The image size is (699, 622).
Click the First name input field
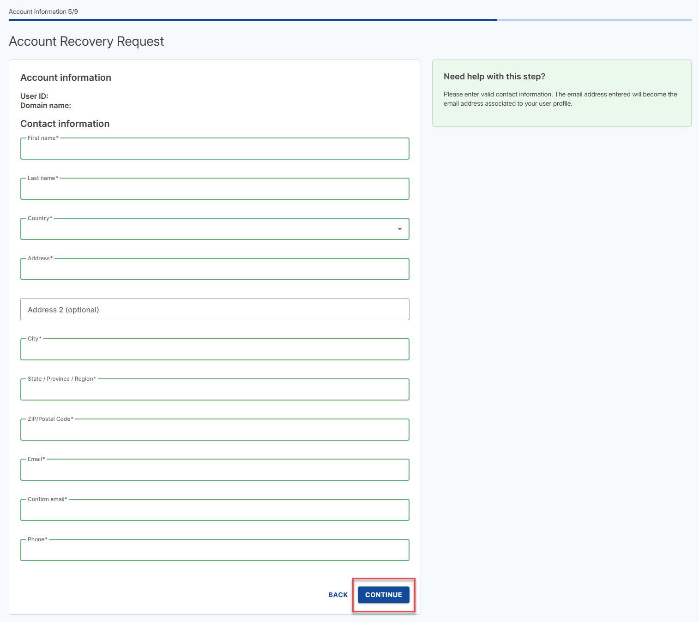point(215,149)
